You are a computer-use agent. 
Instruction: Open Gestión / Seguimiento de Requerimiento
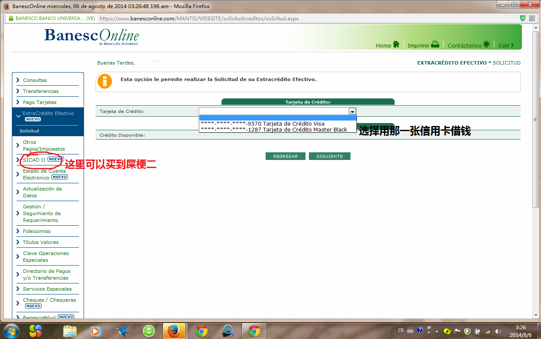click(42, 213)
